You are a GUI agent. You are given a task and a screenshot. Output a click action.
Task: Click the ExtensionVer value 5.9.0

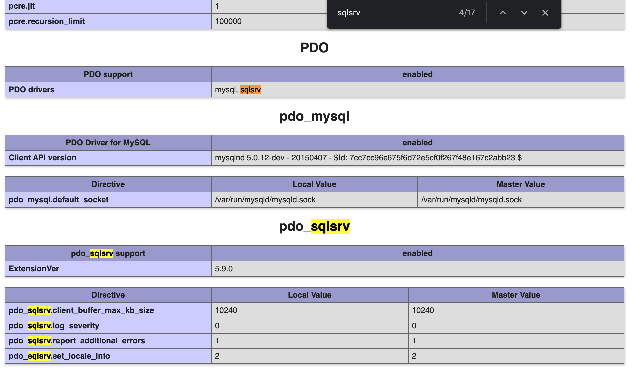[x=223, y=269]
